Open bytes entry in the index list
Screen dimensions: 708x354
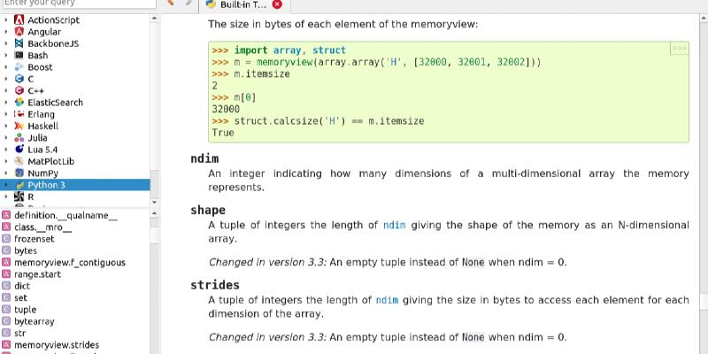tap(26, 250)
